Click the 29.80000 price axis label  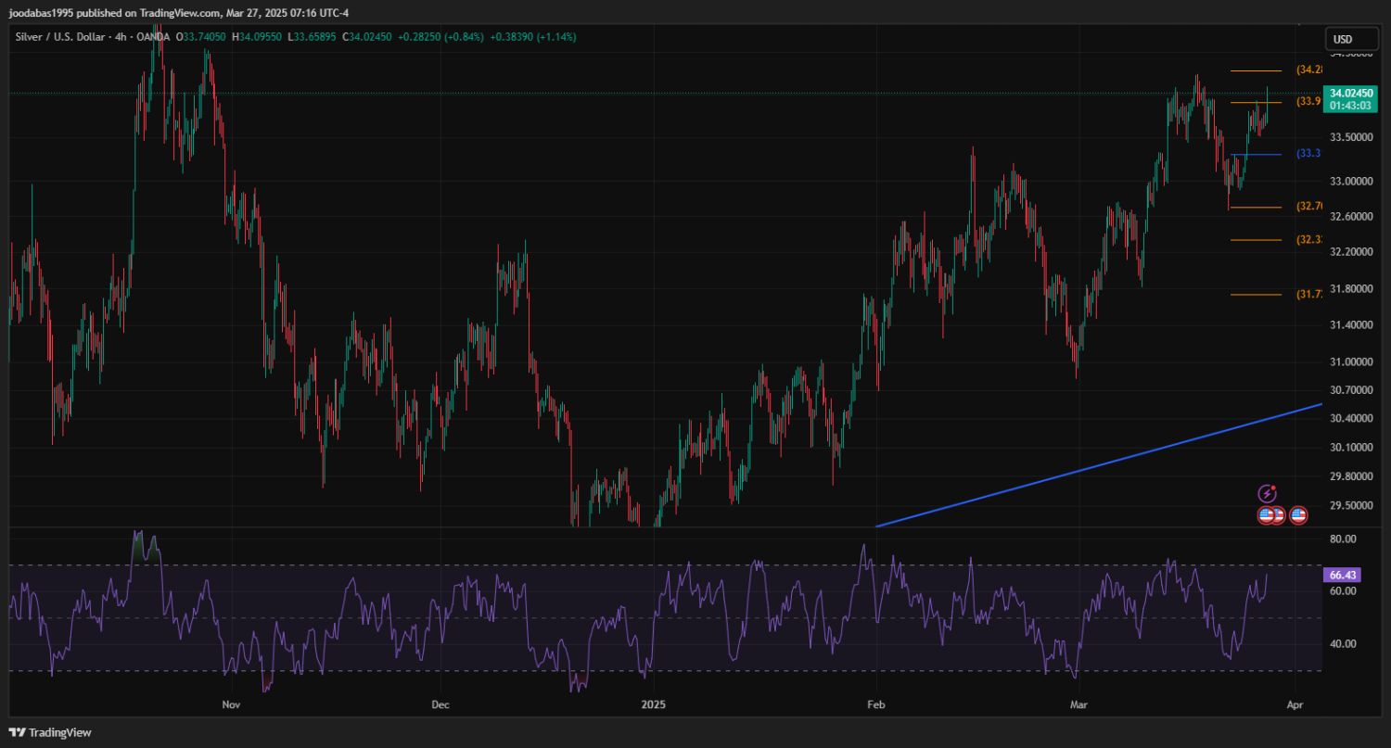click(x=1351, y=476)
